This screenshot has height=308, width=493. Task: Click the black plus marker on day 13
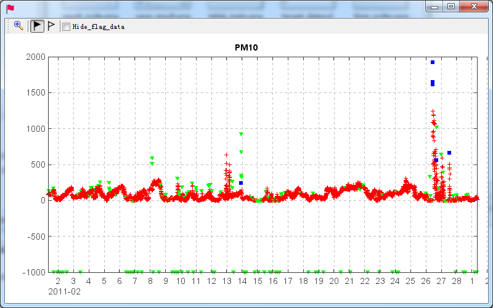pyautogui.click(x=227, y=155)
